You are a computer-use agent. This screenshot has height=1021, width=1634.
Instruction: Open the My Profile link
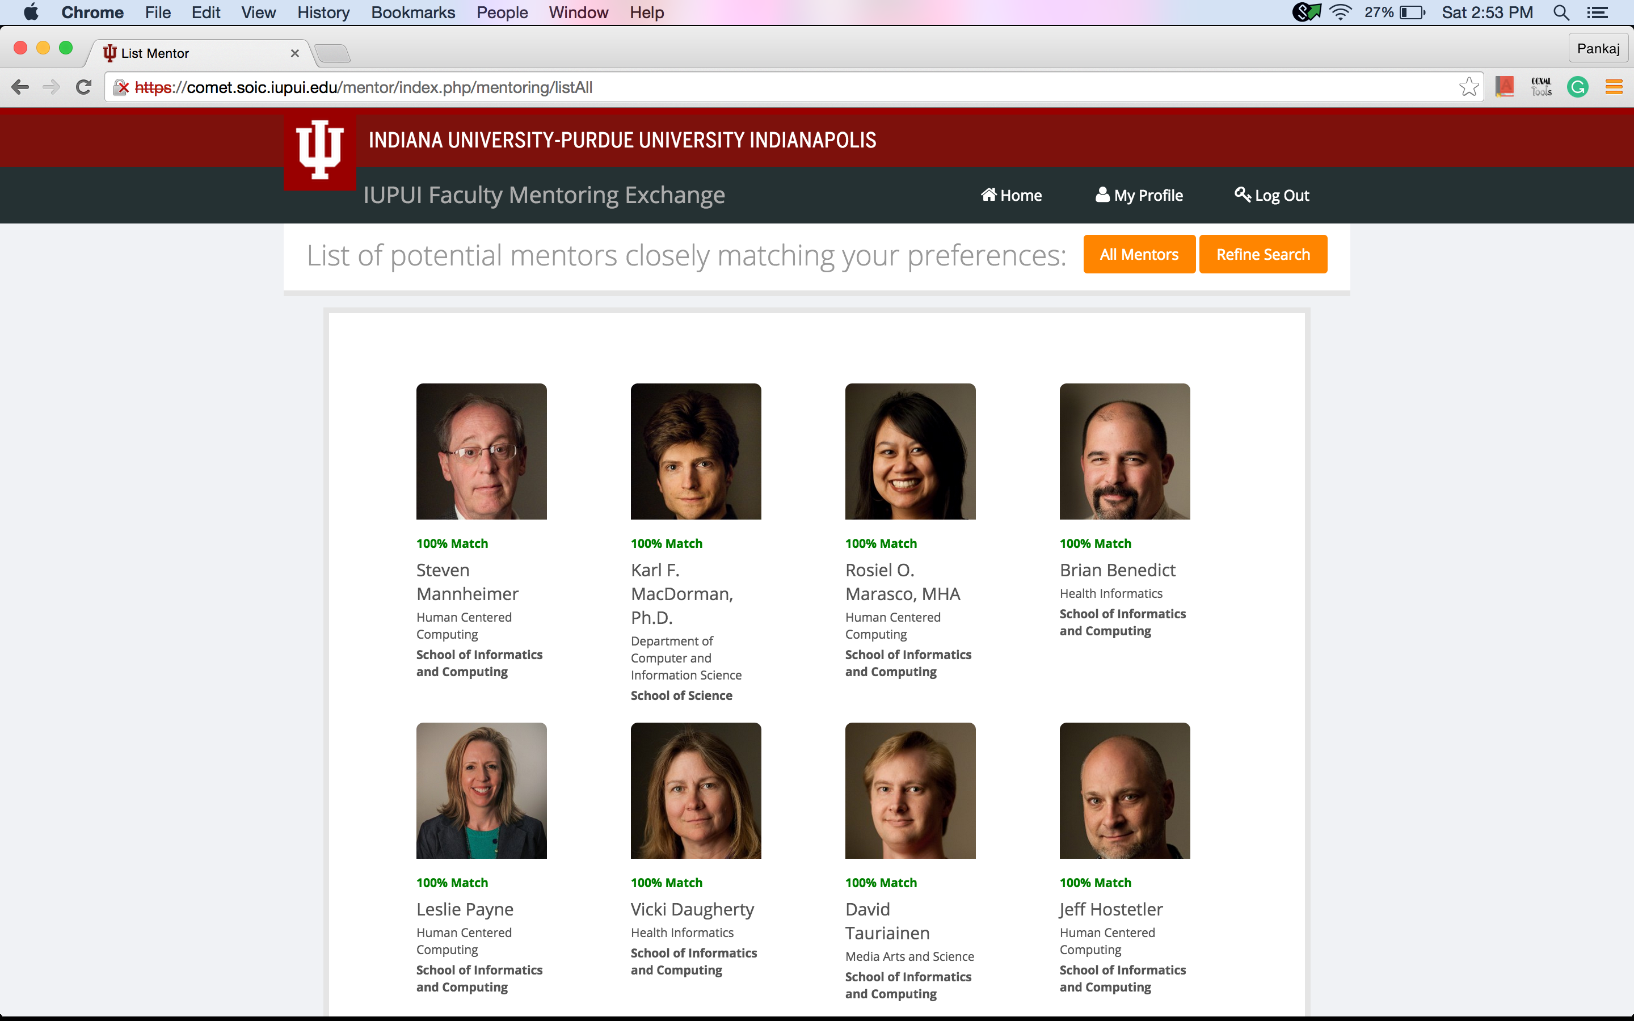click(1139, 195)
